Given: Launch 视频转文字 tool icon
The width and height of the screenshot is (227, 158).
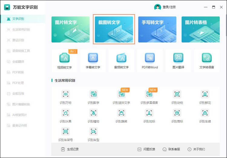Looking at the screenshot, I should 64,58.
